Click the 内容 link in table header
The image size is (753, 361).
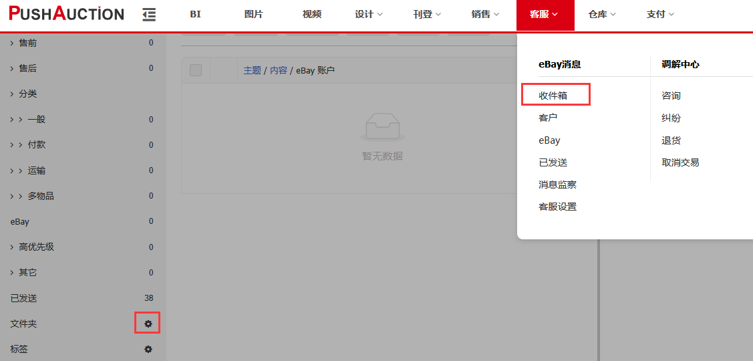pyautogui.click(x=278, y=70)
